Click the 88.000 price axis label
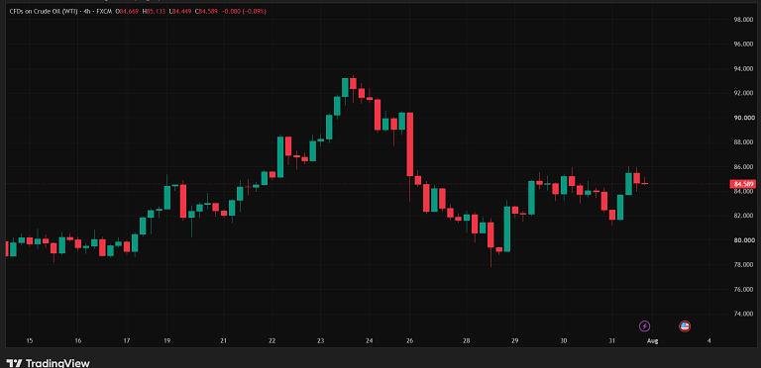 tap(743, 142)
